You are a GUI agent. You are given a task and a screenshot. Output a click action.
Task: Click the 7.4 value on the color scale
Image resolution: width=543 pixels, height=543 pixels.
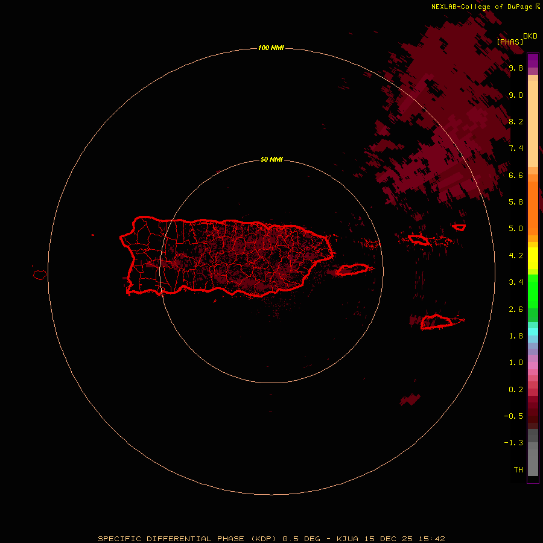pos(516,148)
